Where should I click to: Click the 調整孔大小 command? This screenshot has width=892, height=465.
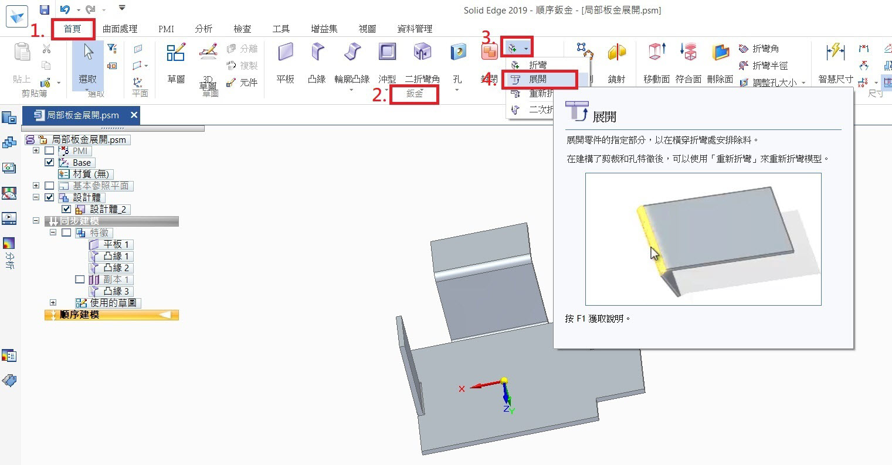(x=768, y=83)
